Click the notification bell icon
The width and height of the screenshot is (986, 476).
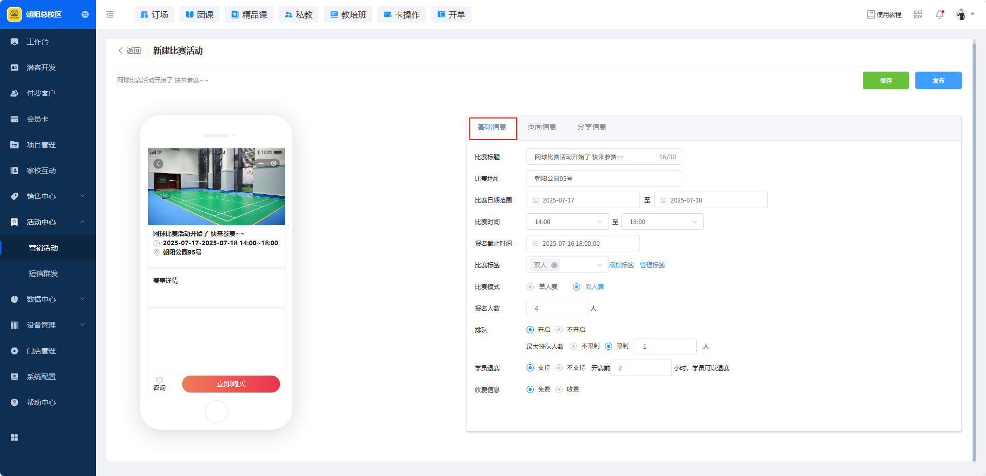(x=939, y=15)
